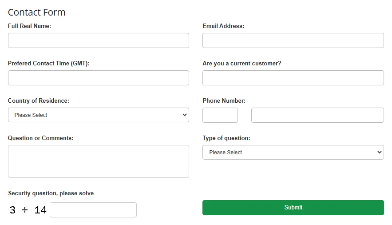Click the "Full Real Name:" label text
This screenshot has width=392, height=225.
click(29, 26)
